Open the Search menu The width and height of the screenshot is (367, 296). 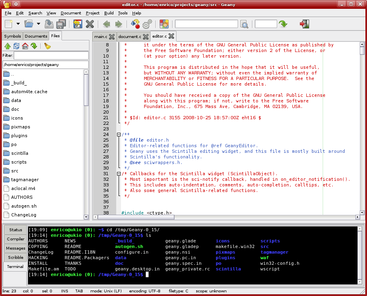36,13
